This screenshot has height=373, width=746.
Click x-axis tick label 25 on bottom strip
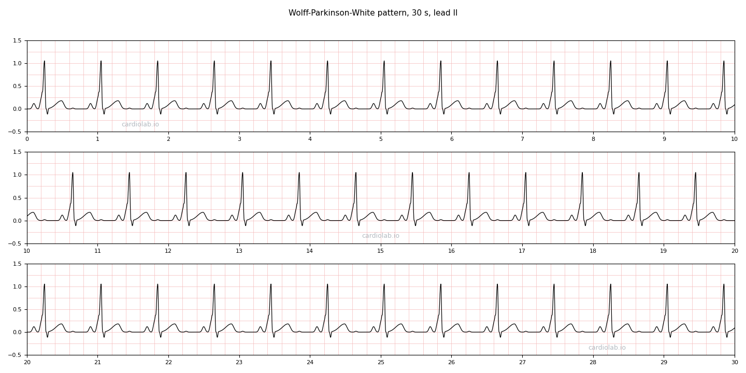tap(381, 362)
